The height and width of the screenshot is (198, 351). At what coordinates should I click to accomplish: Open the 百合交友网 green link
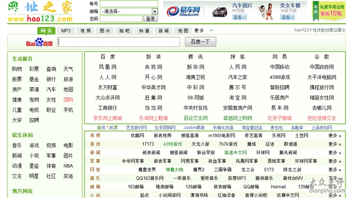(196, 118)
